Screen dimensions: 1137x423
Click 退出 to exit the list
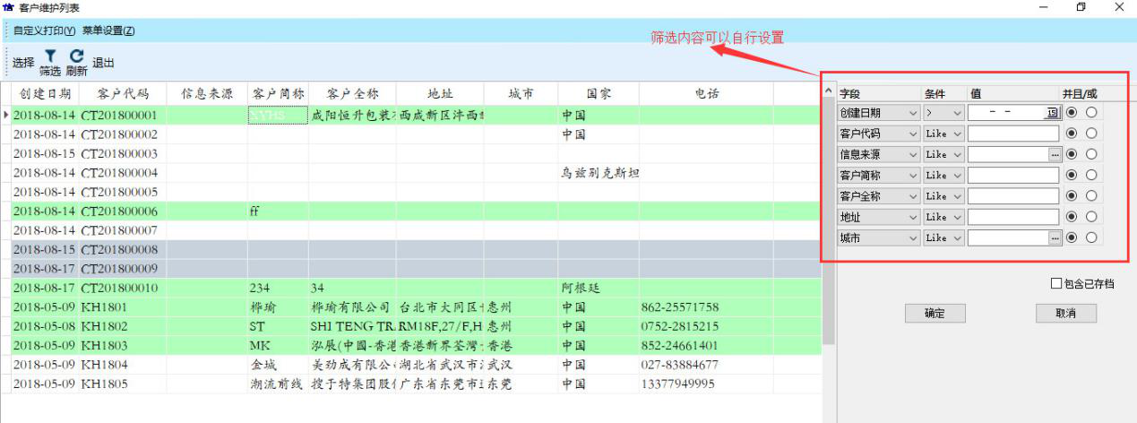coord(103,63)
